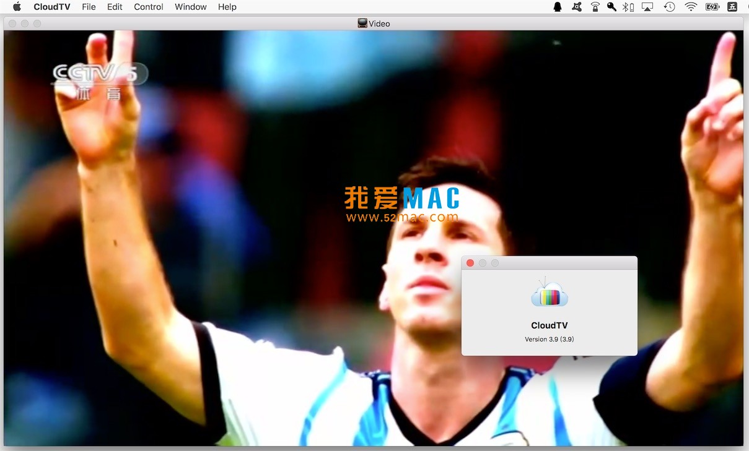Click the Time Machine menu bar icon

[669, 7]
